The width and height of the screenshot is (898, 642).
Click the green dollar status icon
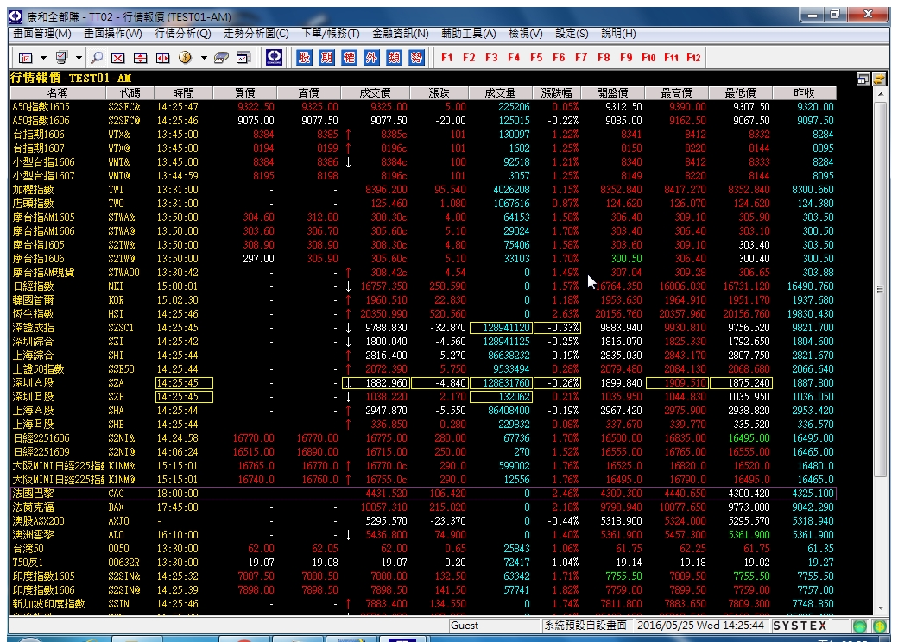pyautogui.click(x=879, y=626)
